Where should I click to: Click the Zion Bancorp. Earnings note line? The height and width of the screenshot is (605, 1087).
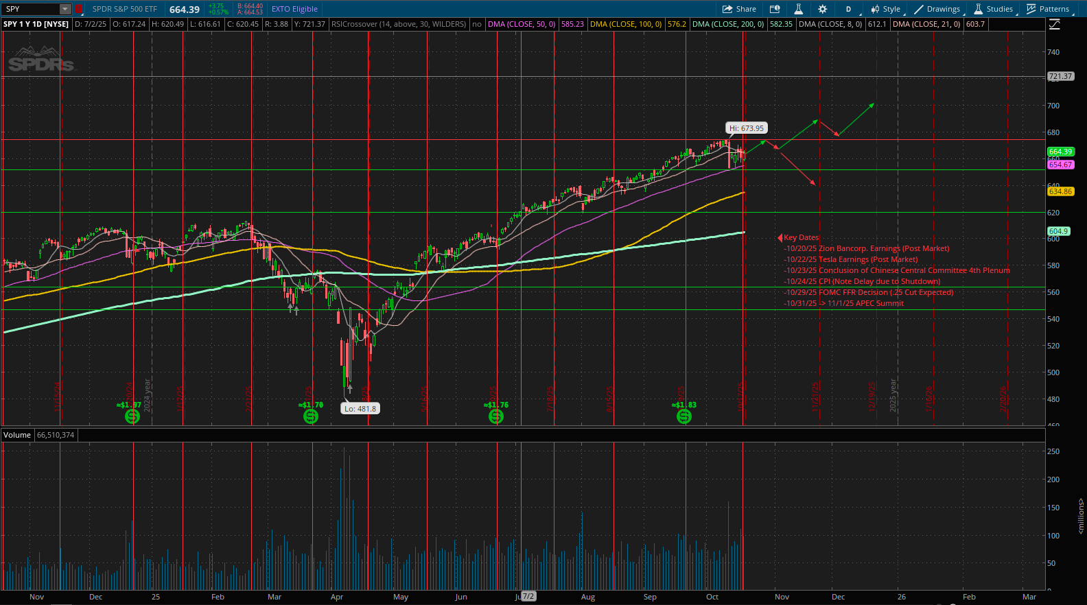(867, 248)
